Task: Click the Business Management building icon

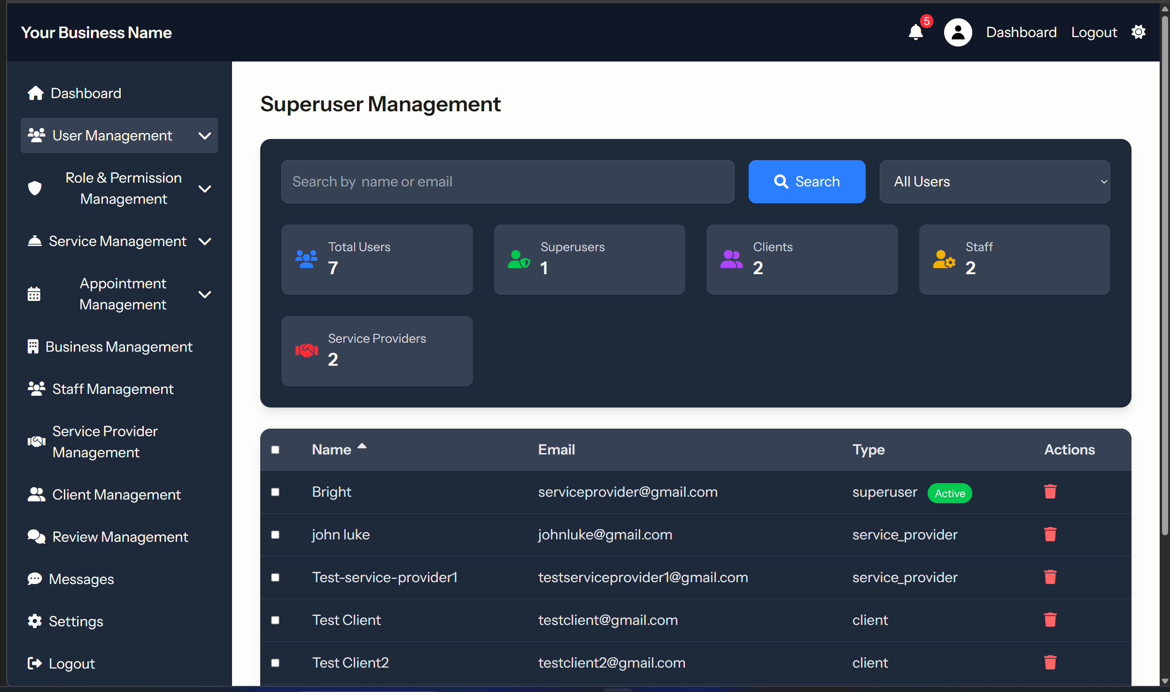Action: click(33, 346)
